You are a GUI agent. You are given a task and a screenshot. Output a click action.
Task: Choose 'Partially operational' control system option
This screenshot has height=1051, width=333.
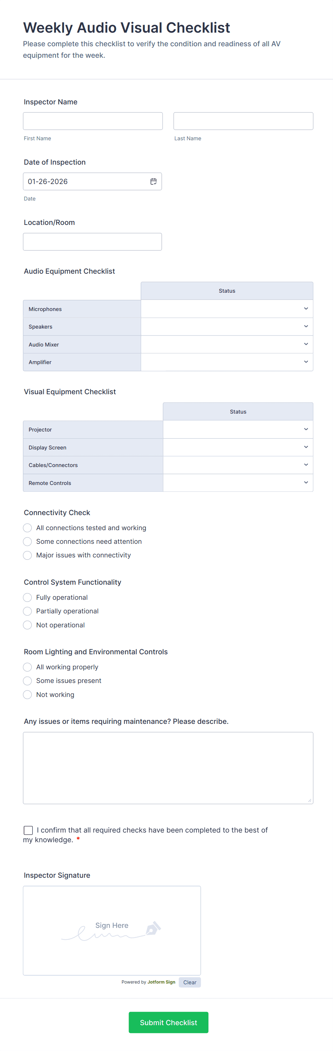click(27, 611)
